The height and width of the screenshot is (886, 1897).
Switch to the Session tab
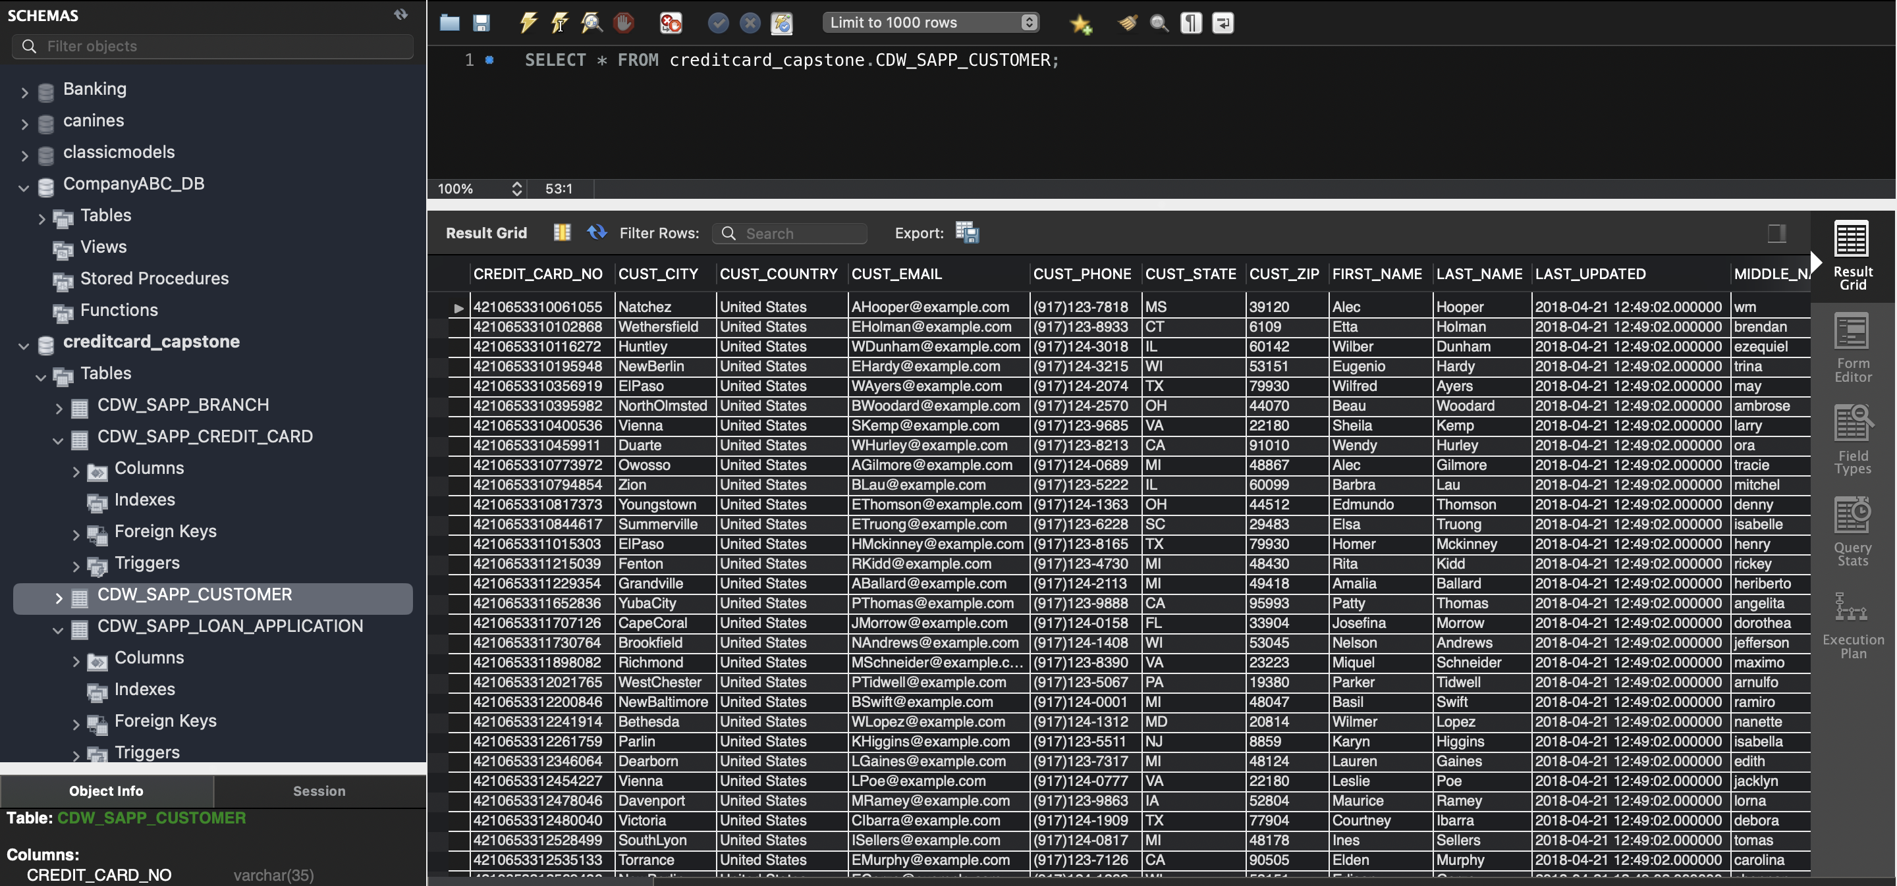pos(319,791)
